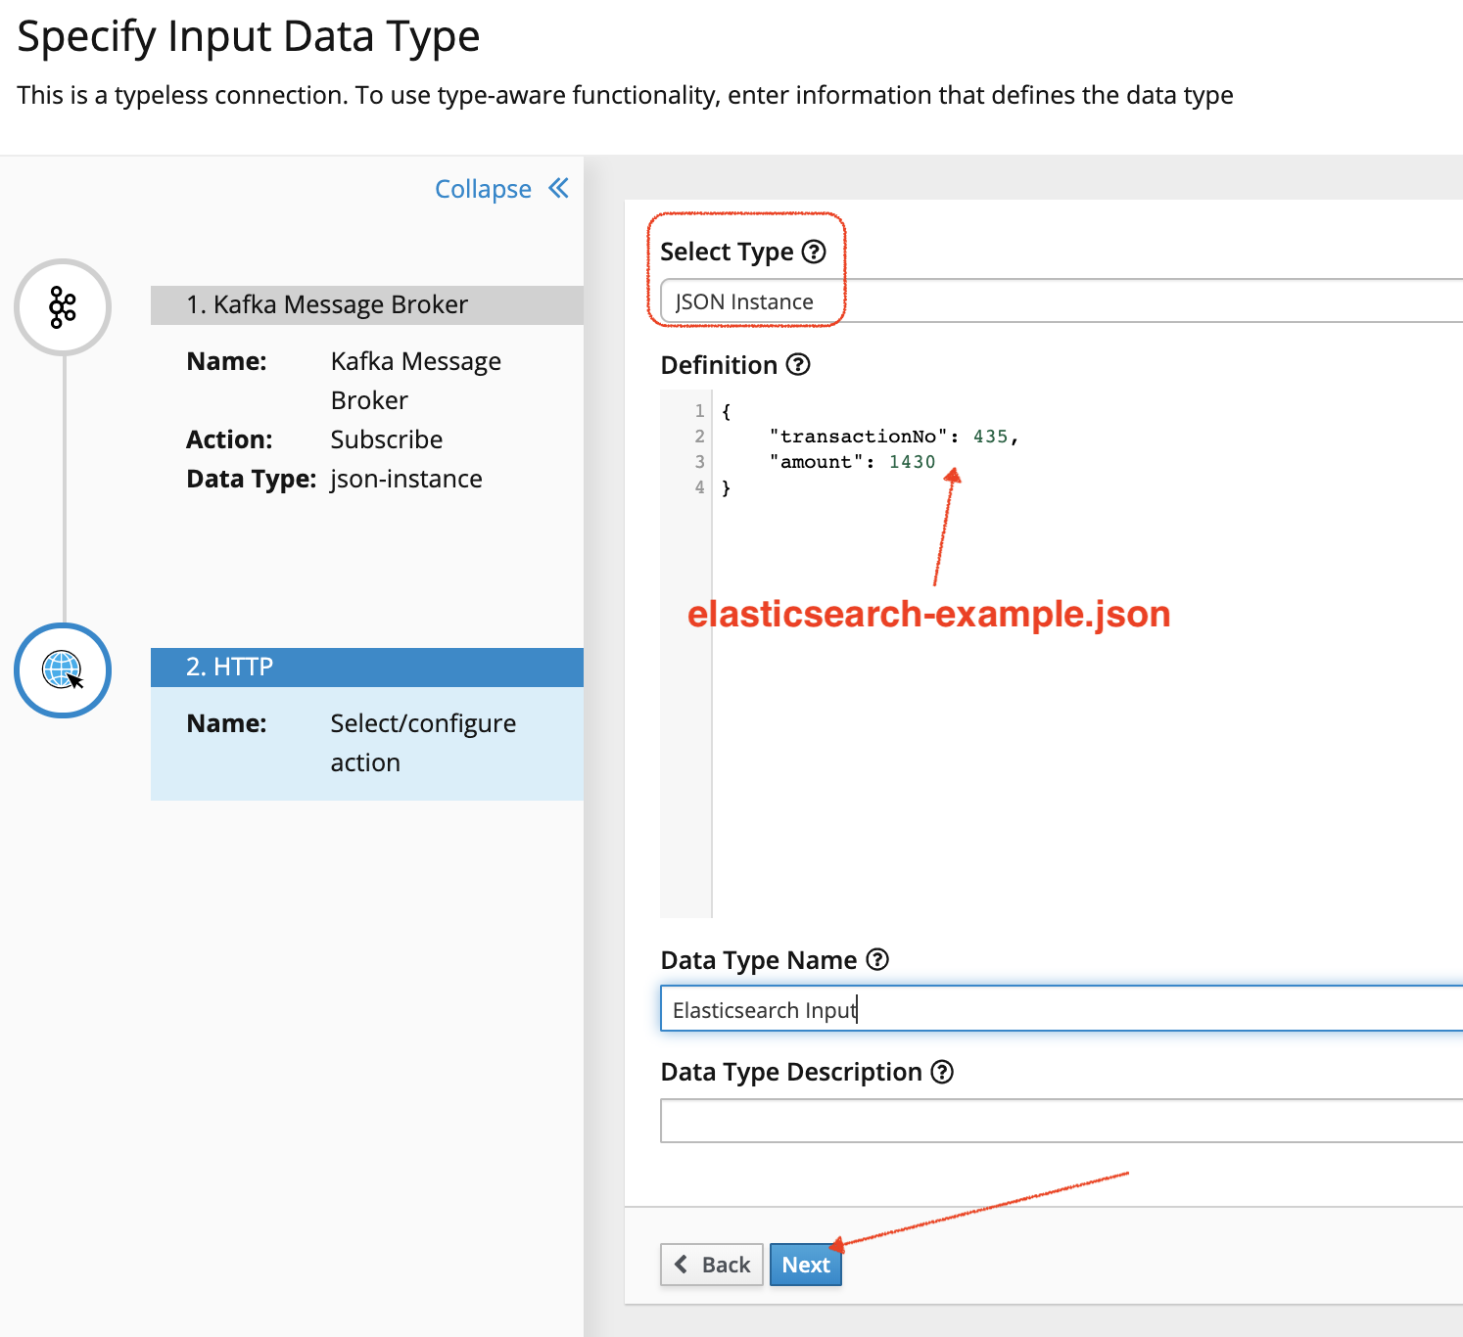Select step 2. HTTP header

367,667
